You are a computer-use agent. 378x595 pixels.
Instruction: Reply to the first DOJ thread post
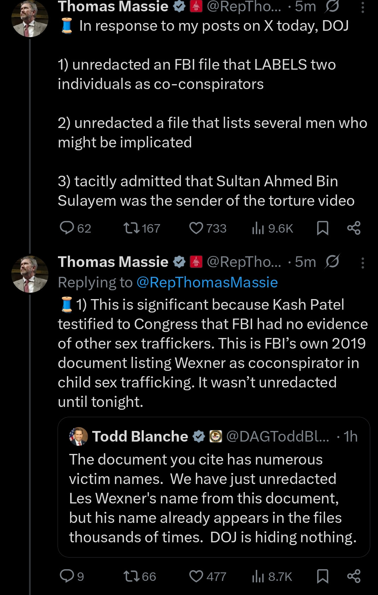click(x=67, y=228)
